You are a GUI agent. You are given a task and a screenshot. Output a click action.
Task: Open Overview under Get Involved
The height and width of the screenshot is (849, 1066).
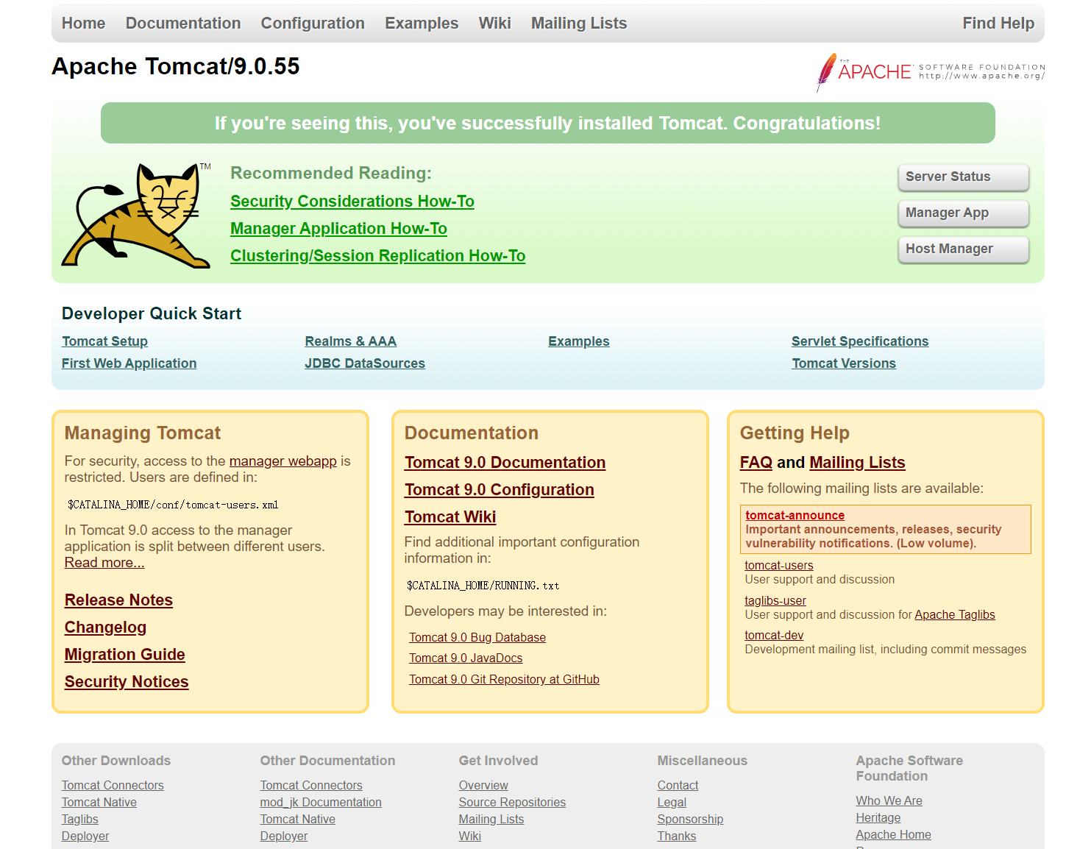click(483, 786)
